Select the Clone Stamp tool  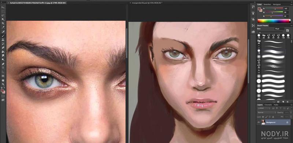tap(3, 40)
